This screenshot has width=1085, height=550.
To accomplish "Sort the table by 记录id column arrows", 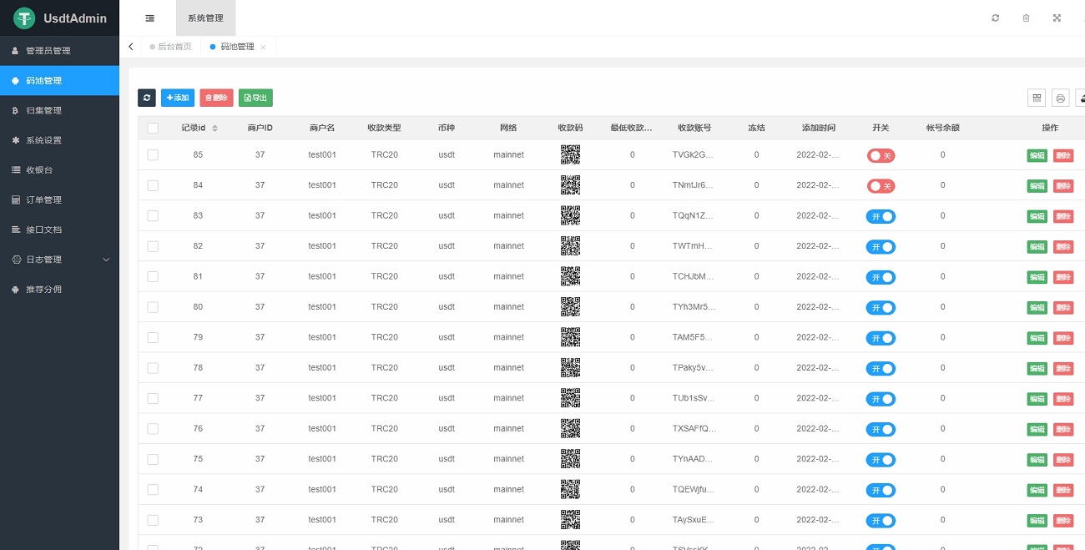I will [x=214, y=128].
